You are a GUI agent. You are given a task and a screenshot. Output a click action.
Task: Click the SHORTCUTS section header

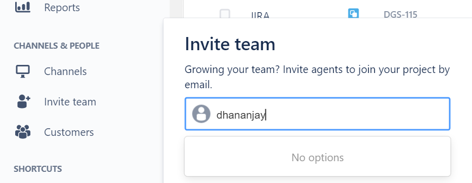tap(38, 169)
